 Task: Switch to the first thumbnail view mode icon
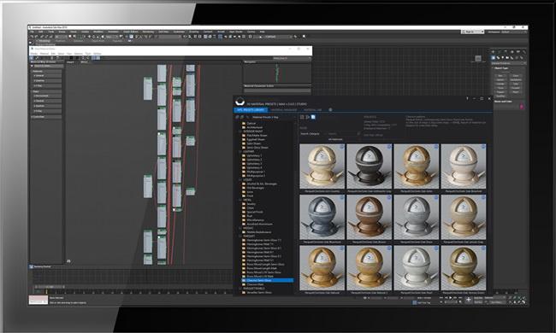click(x=301, y=117)
